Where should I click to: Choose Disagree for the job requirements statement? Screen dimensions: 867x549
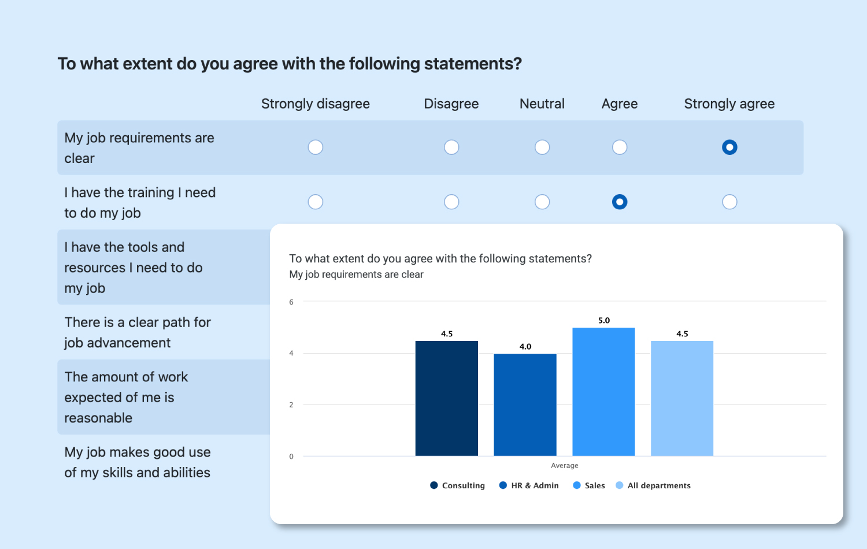pyautogui.click(x=451, y=147)
